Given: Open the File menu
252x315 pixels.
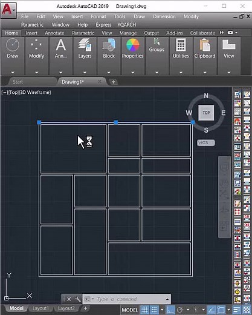Looking at the screenshot, I should pyautogui.click(x=25, y=16).
